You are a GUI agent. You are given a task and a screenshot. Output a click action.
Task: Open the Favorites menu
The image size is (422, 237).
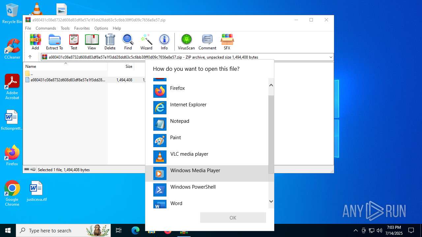82,28
